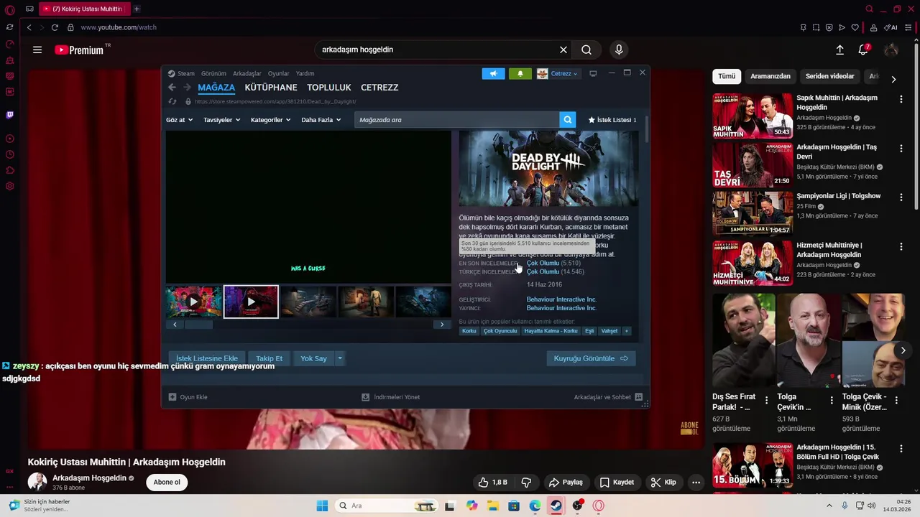Screen dimensions: 920x517
Task: Start voice search with the microphone icon
Action: click(x=619, y=50)
